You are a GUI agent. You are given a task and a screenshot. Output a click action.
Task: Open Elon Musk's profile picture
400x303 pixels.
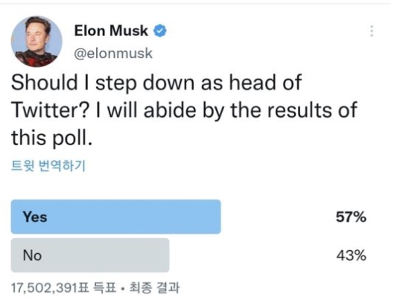36,42
